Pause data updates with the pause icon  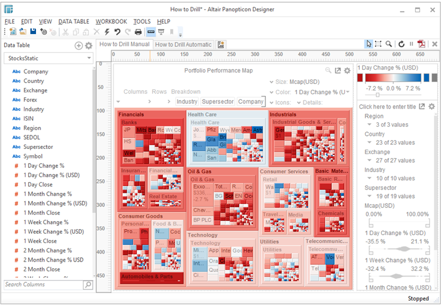tap(410, 43)
